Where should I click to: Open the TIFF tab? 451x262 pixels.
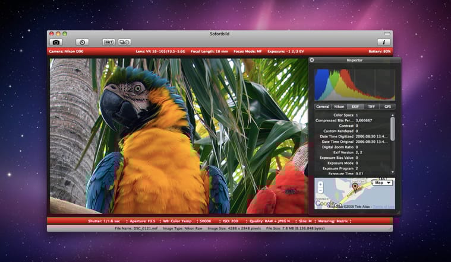tap(371, 107)
